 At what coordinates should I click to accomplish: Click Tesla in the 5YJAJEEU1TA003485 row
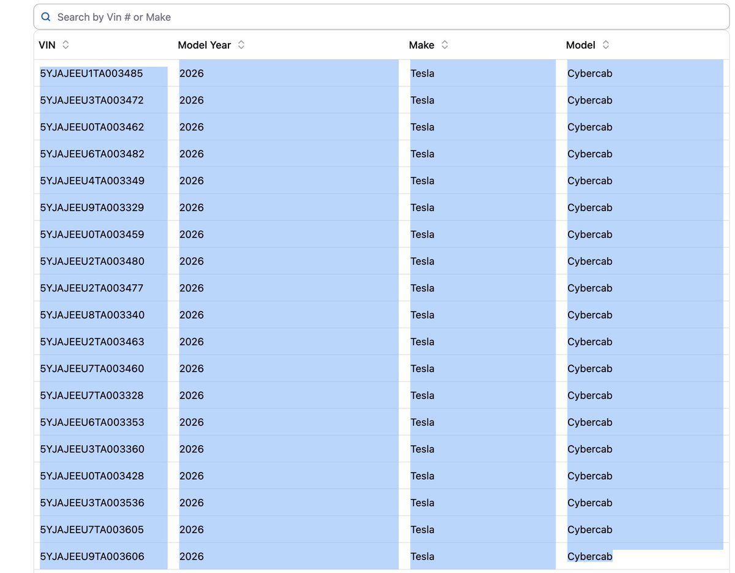click(x=423, y=73)
